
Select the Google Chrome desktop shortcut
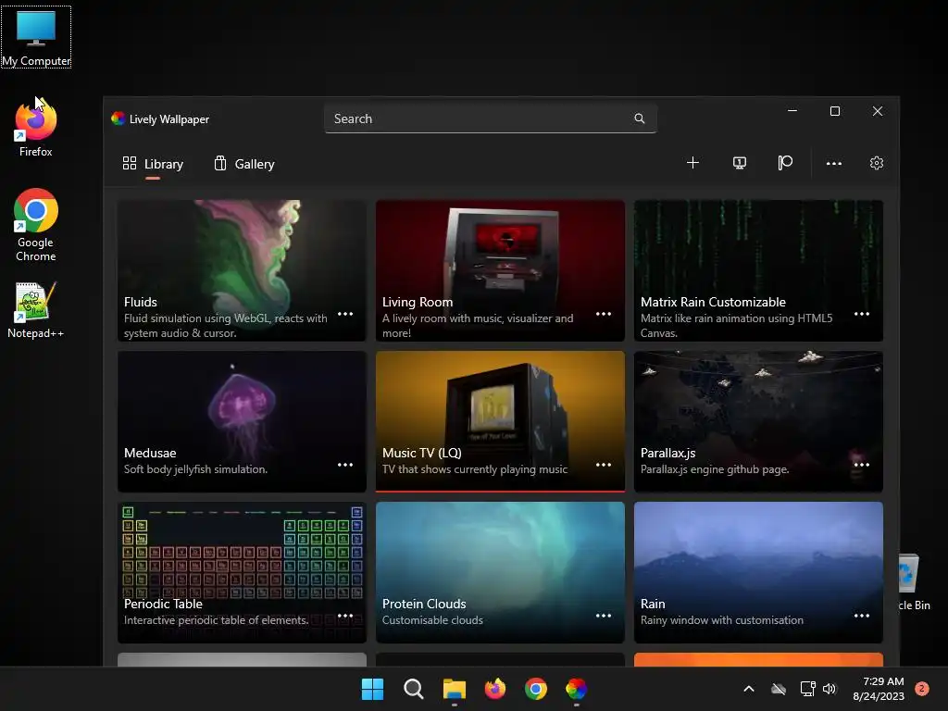(36, 225)
